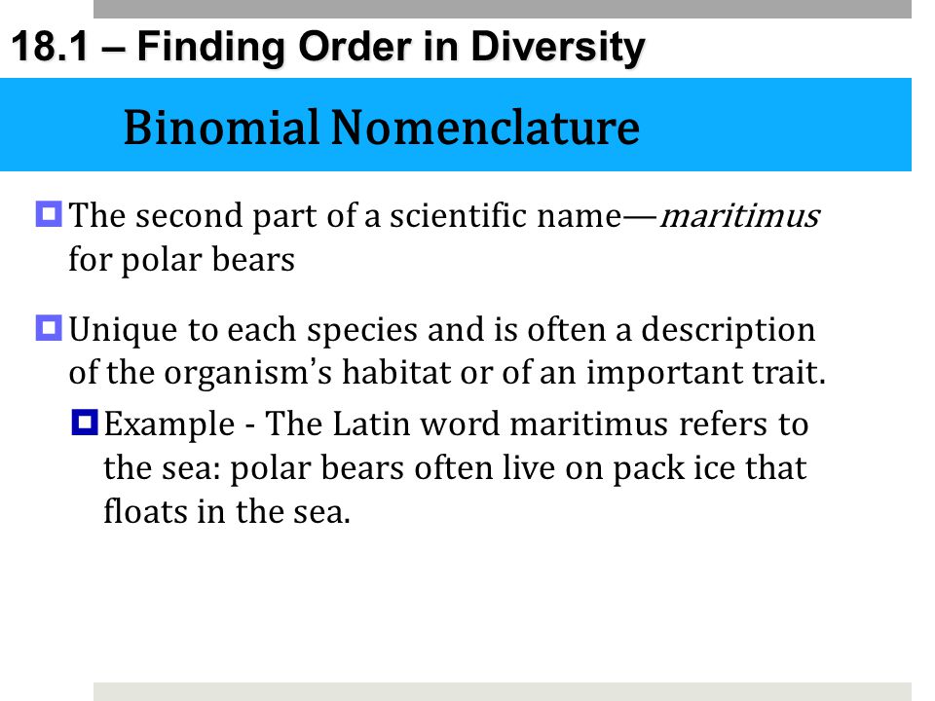The height and width of the screenshot is (701, 935).
Task: Click the dark blue bullet before 'Example'
Action: (85, 422)
